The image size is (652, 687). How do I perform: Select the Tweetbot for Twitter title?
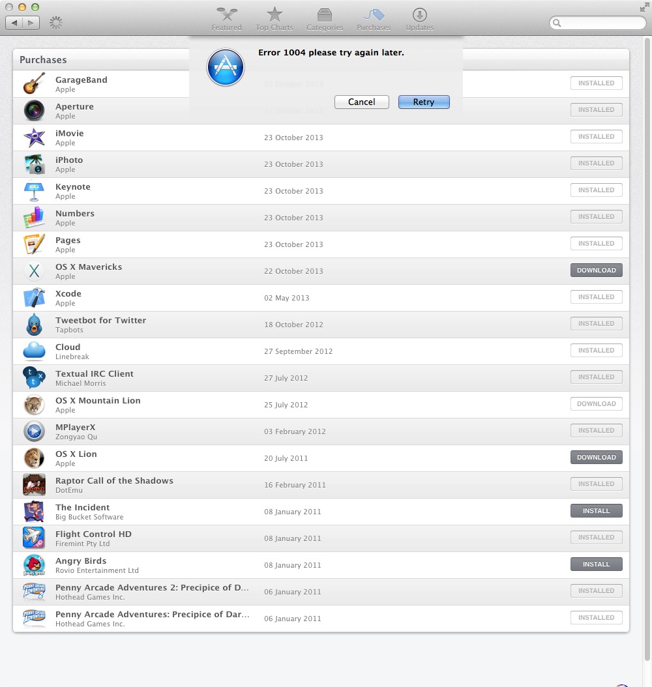(101, 320)
